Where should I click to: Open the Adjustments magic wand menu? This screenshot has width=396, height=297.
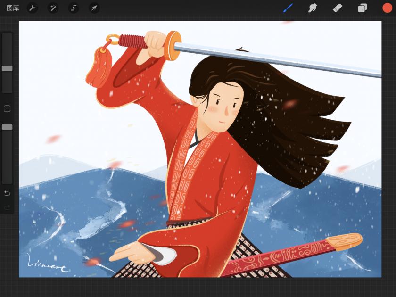point(53,8)
